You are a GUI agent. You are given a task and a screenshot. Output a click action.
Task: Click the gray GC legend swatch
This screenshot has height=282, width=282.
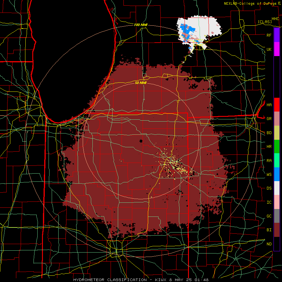click(277, 216)
